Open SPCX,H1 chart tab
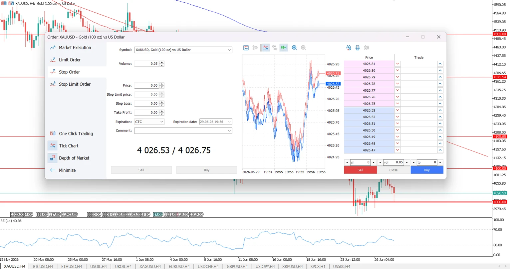510x269 pixels. pos(318,266)
